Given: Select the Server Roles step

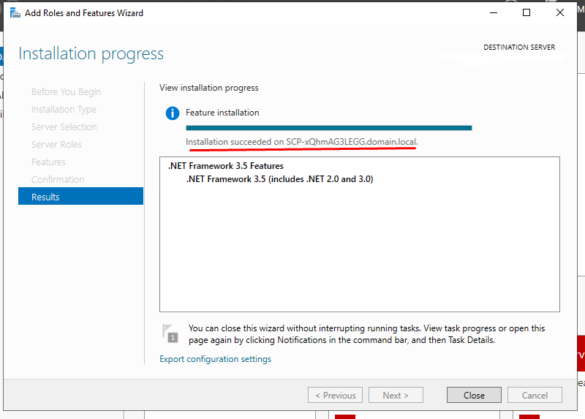Looking at the screenshot, I should pyautogui.click(x=56, y=144).
